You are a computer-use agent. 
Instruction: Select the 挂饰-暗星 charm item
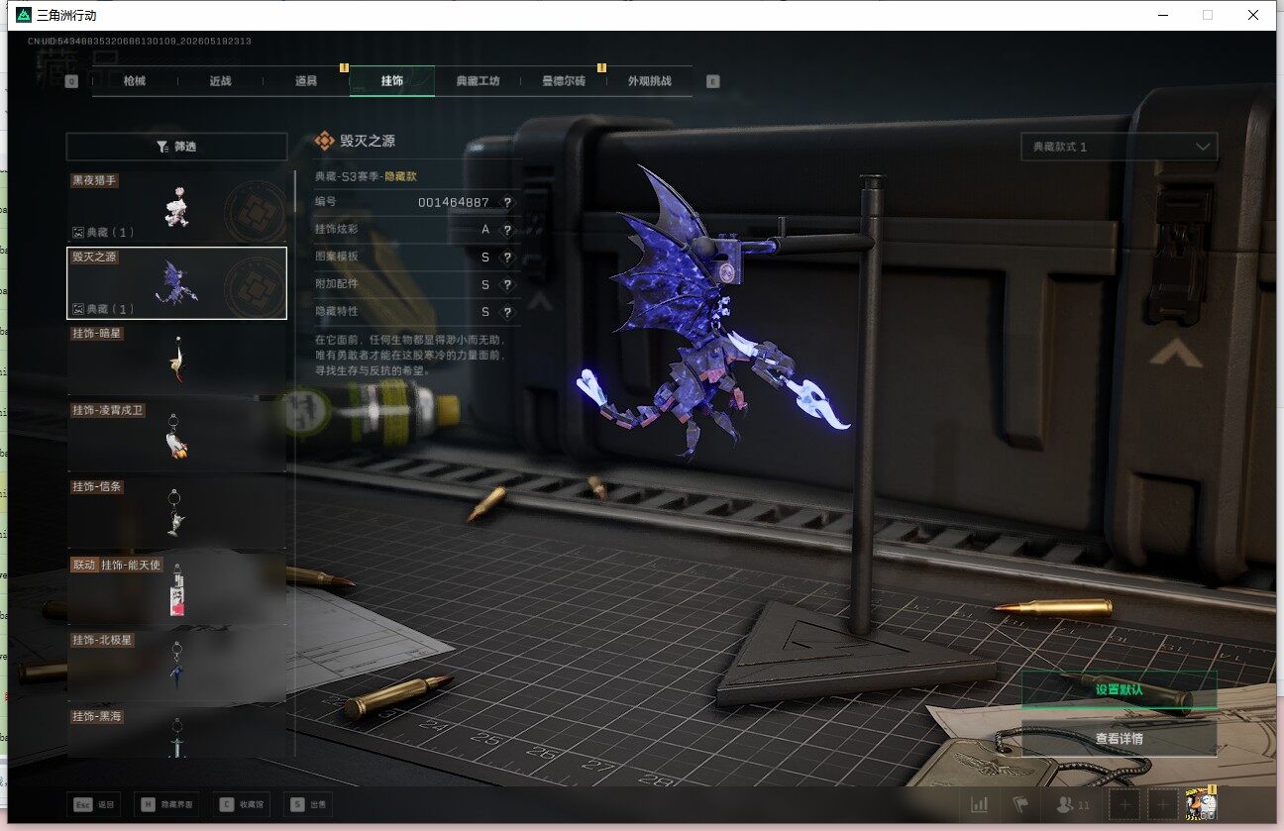[176, 360]
